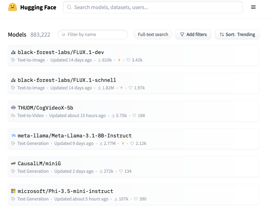Click the Models heading text
The width and height of the screenshot is (279, 208).
pos(17,35)
